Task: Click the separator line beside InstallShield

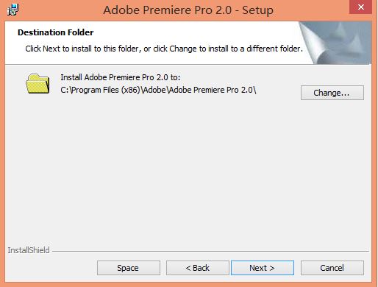Action: [210, 251]
